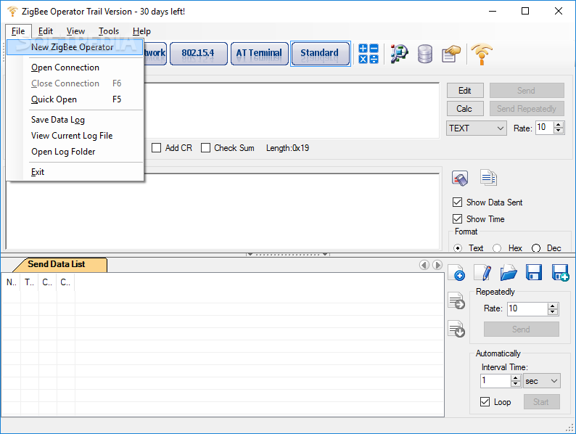Increase Interval Time spinner
The width and height of the screenshot is (576, 434).
[x=516, y=378]
